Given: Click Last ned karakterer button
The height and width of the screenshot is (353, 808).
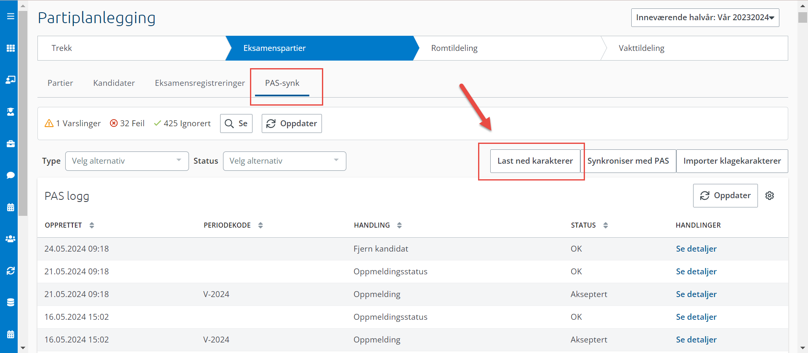Looking at the screenshot, I should point(535,161).
